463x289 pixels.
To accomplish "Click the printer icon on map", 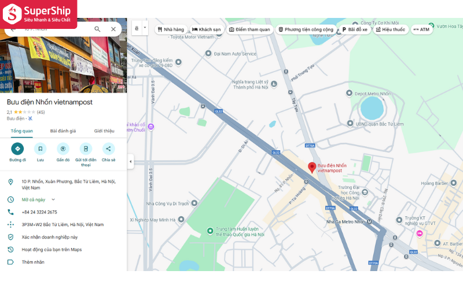I will [137, 28].
